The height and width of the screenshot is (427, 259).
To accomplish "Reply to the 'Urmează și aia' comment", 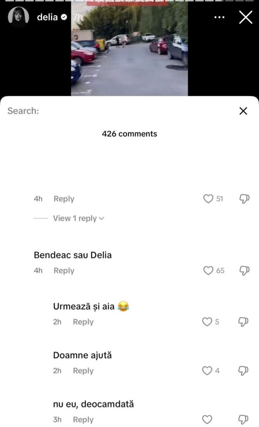I will pos(83,322).
